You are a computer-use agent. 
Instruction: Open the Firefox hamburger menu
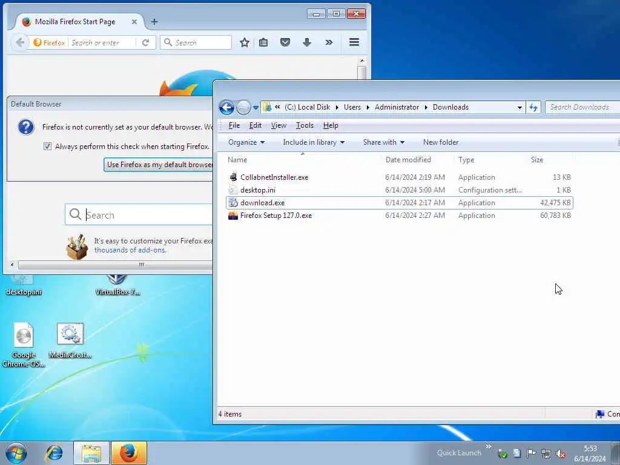(x=354, y=42)
